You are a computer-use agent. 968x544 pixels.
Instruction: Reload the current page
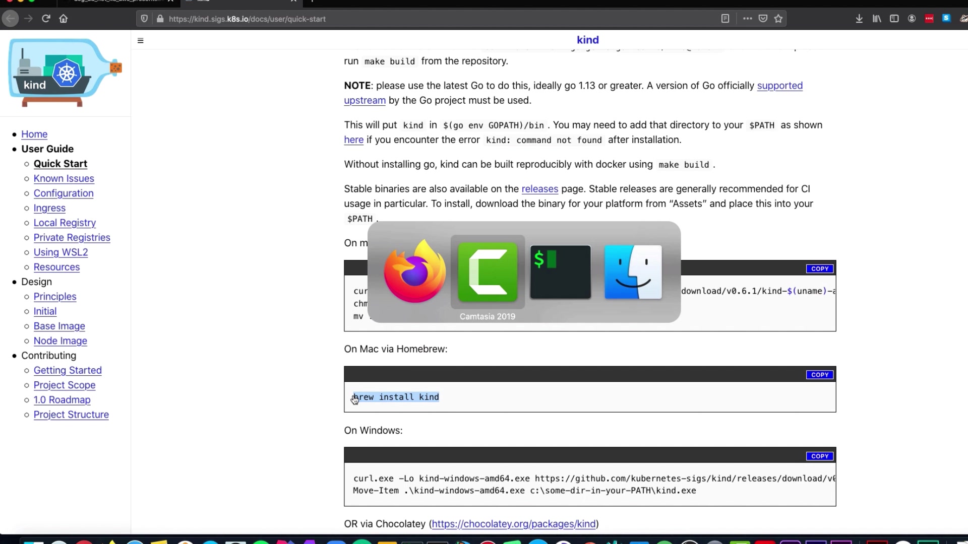(46, 19)
